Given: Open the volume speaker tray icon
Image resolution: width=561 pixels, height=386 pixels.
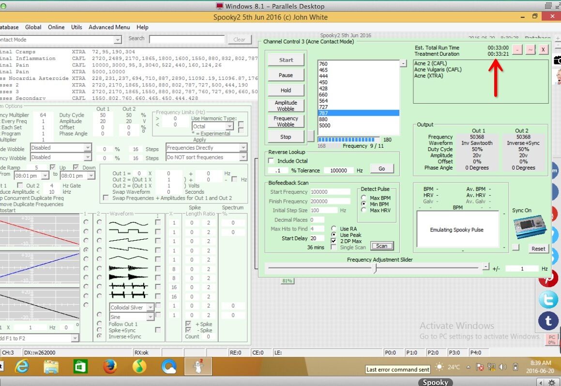Looking at the screenshot, I should click(503, 367).
